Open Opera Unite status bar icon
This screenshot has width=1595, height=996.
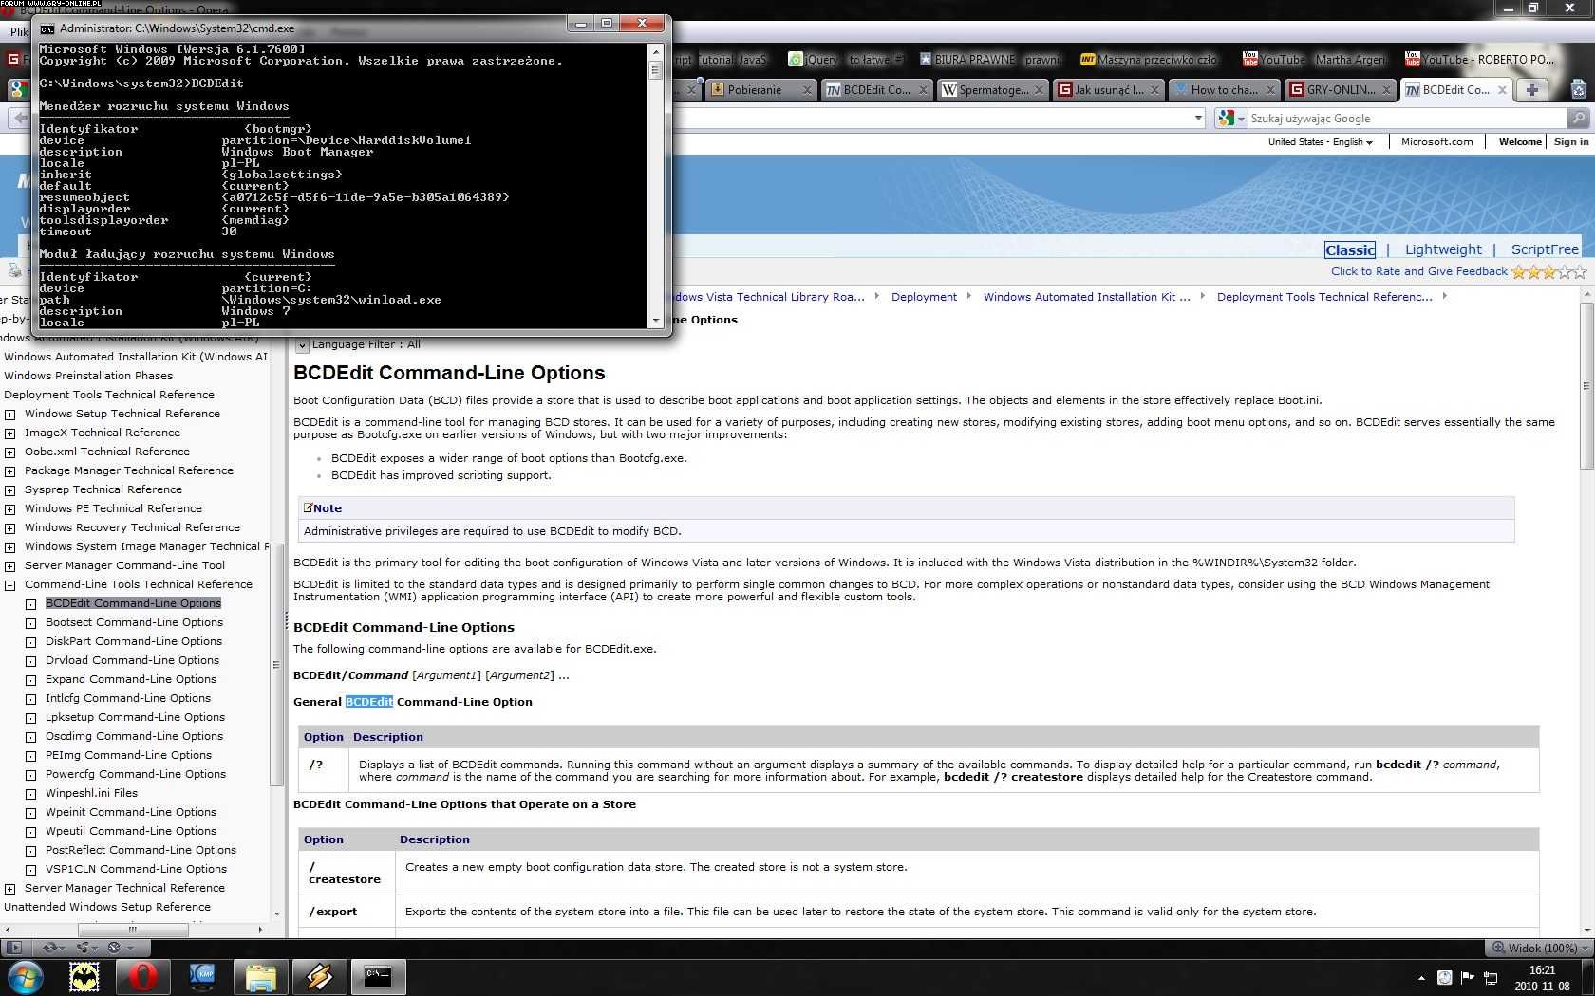click(86, 947)
